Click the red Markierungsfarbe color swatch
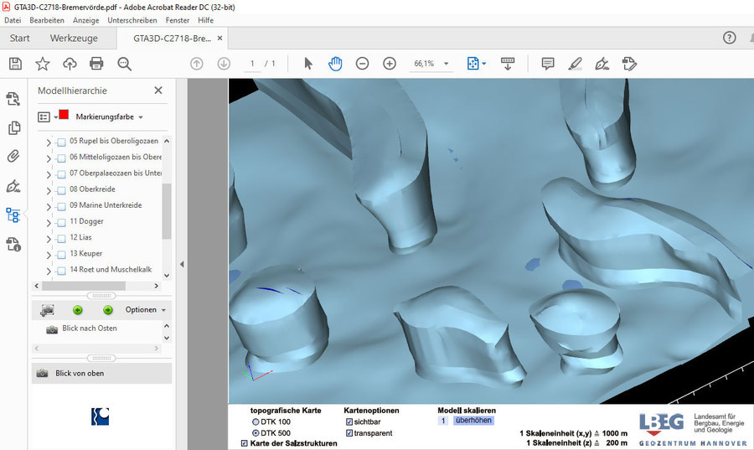This screenshot has height=450, width=754. point(64,116)
